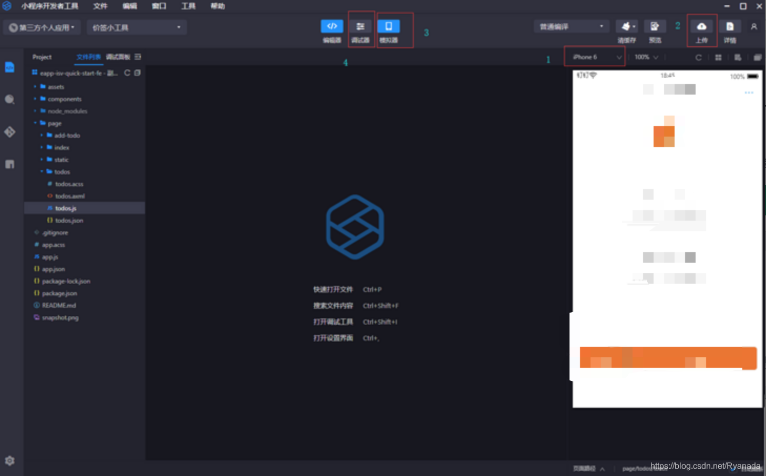This screenshot has width=766, height=476.
Task: Switch to the 调试面板 tab
Action: pos(118,57)
